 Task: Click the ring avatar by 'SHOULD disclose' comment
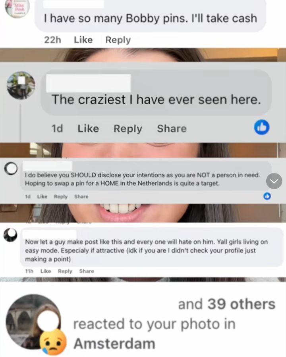point(11,169)
